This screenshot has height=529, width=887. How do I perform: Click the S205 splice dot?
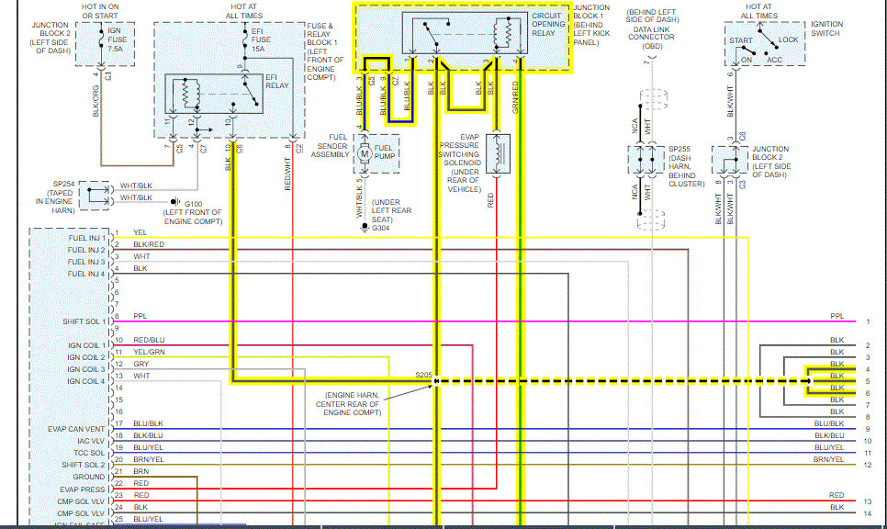pyautogui.click(x=436, y=381)
